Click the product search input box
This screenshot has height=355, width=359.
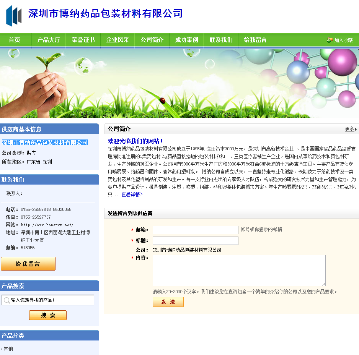coord(48,300)
